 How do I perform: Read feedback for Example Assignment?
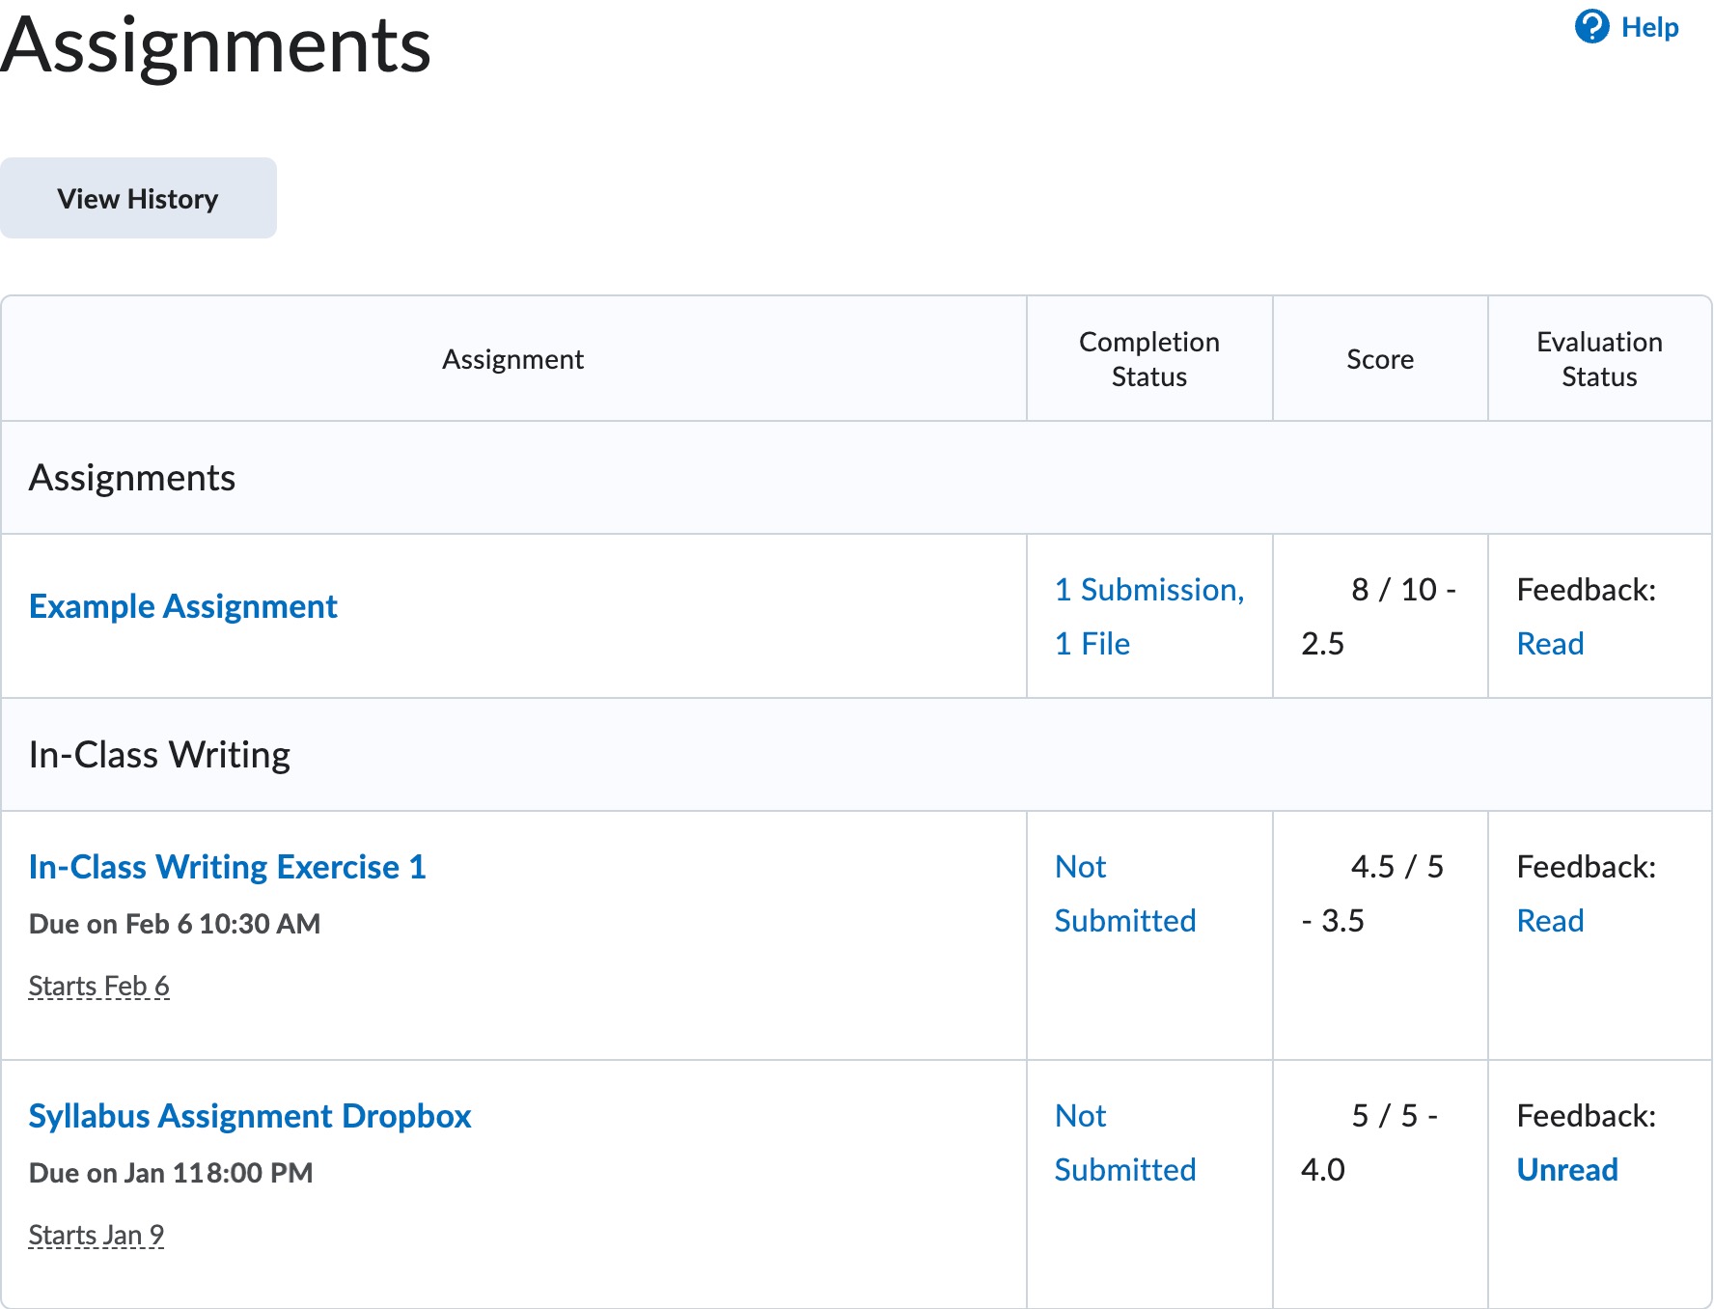(x=1550, y=643)
